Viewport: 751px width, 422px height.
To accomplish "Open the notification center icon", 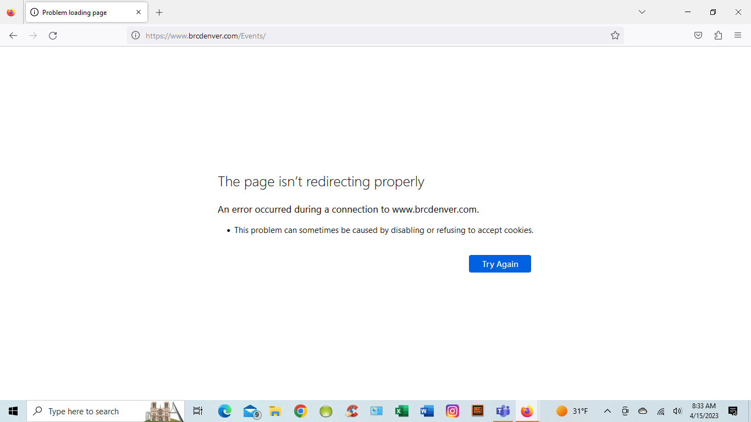I will (x=733, y=411).
